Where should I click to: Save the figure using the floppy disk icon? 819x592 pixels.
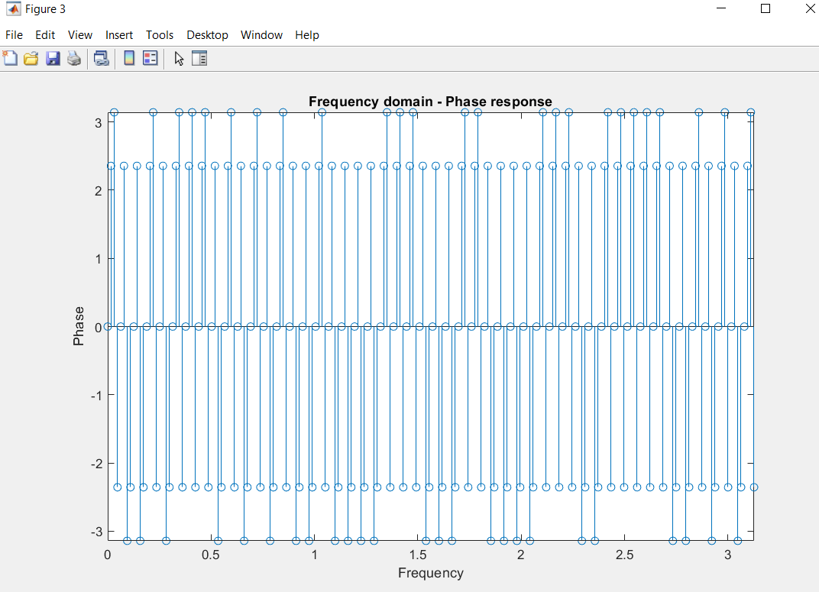click(53, 58)
